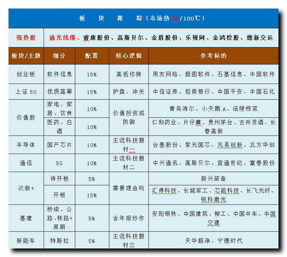Click the 新兴装备 reference cell
This screenshot has height=257, width=287.
[x=213, y=179]
